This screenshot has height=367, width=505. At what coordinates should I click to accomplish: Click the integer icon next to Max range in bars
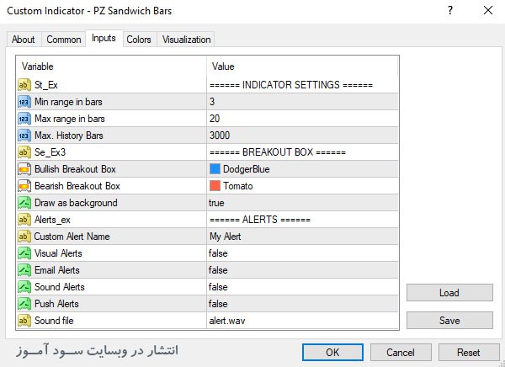24,119
